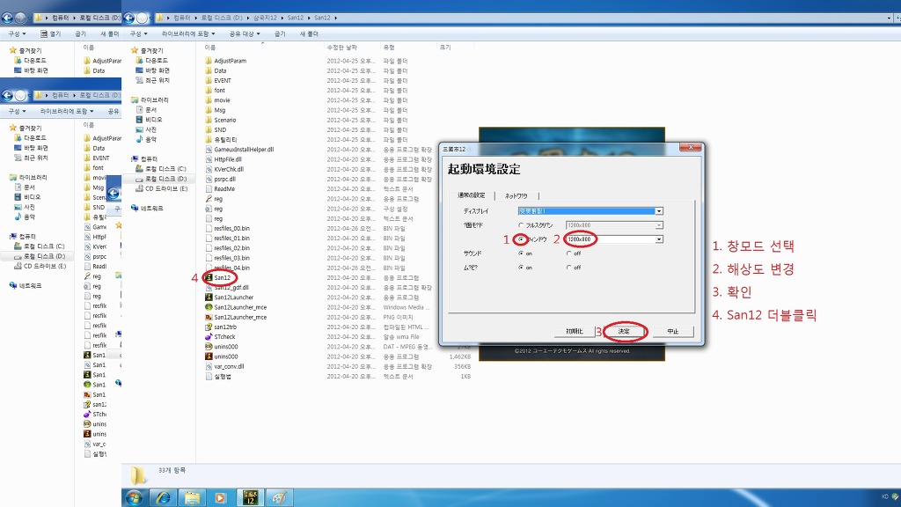The width and height of the screenshot is (901, 507).
Task: Select the San12Launcher application file
Action: tap(233, 298)
